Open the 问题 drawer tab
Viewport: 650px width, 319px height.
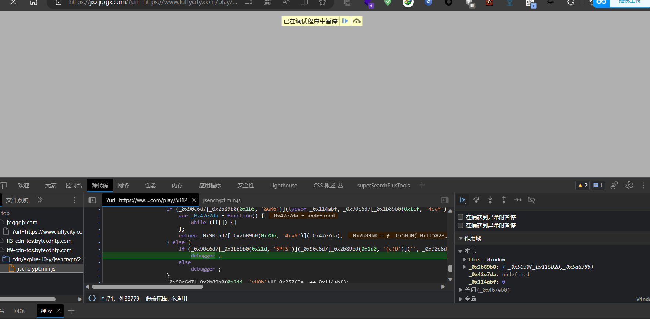(x=19, y=311)
